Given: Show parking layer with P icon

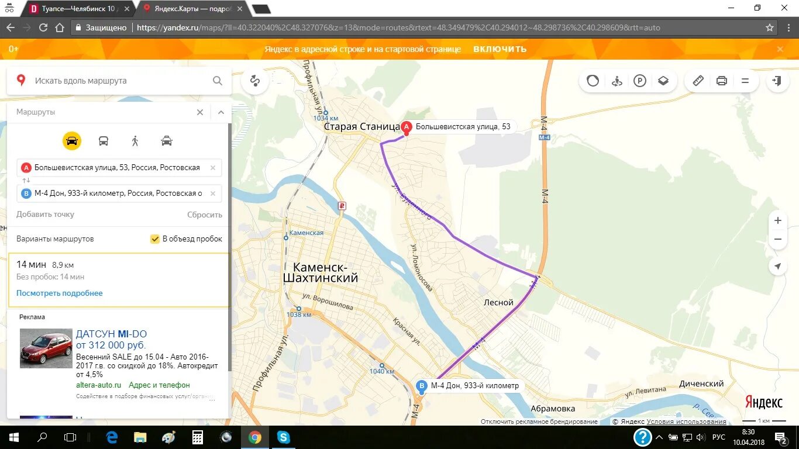Looking at the screenshot, I should point(640,81).
